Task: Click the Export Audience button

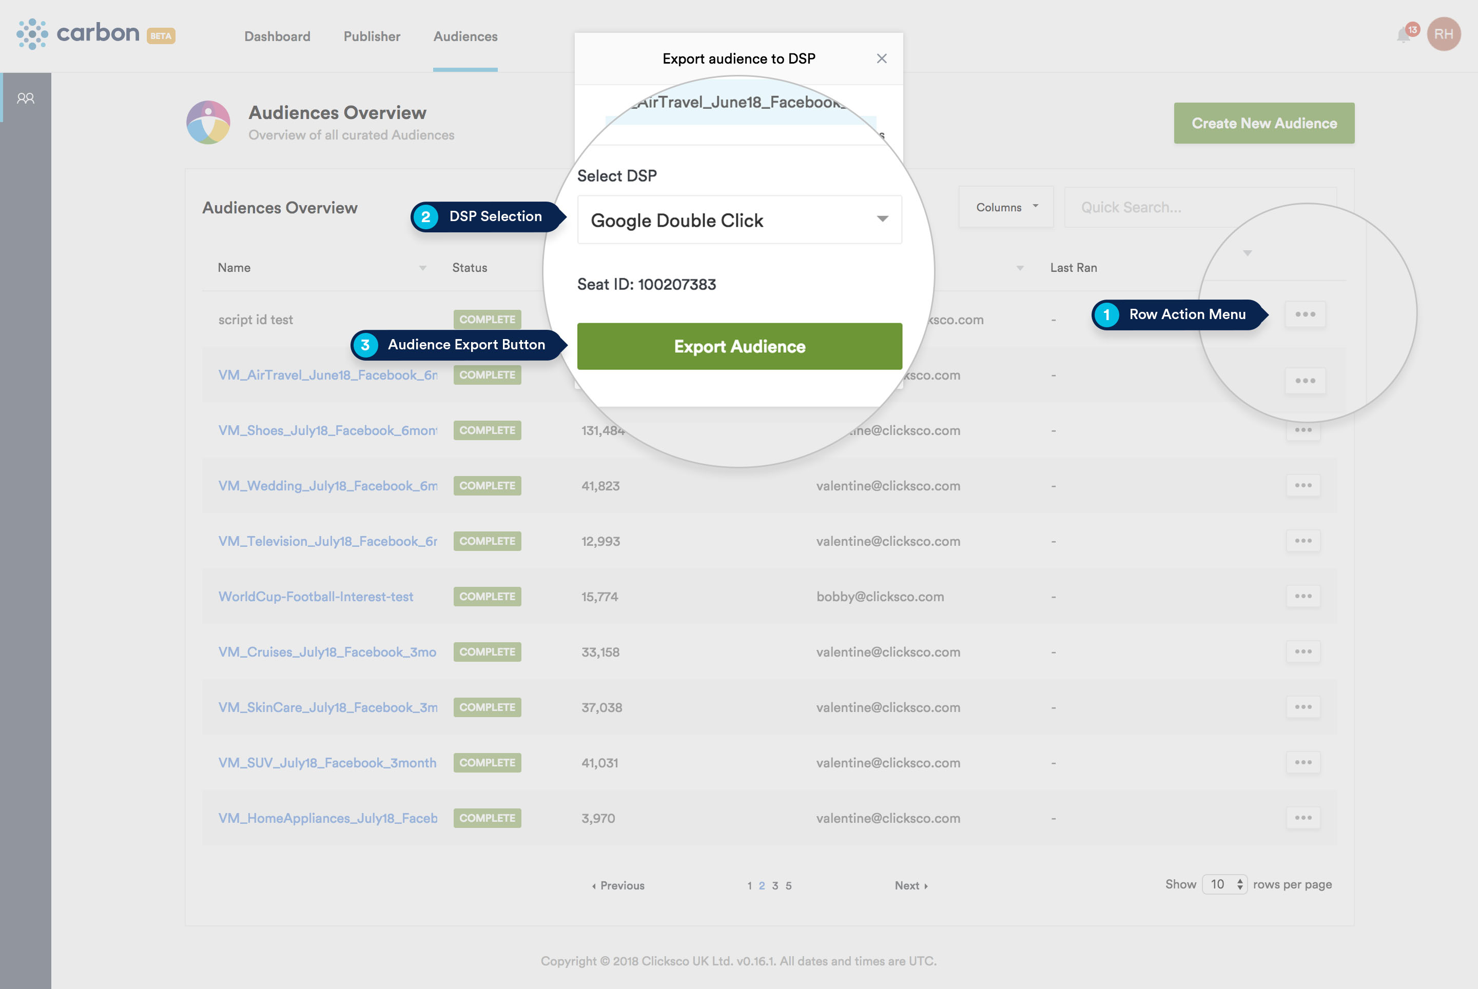Action: (x=739, y=346)
